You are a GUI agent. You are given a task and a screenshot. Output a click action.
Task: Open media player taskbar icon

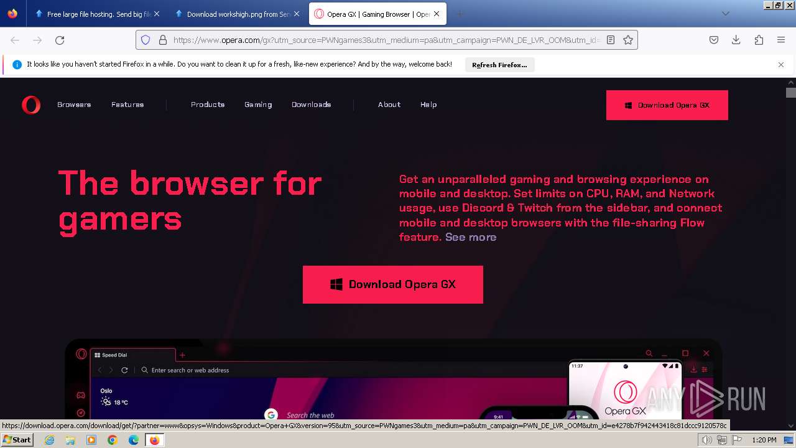(91, 440)
